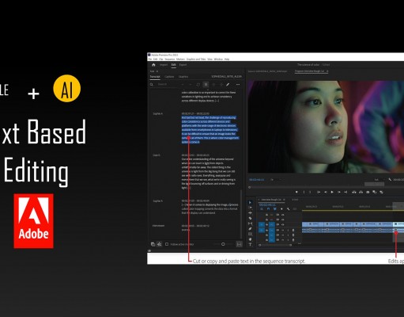Screen dimensions: 404x317
Task: Open the three-dots more options in Transcript toolbar
Action: 238,85
